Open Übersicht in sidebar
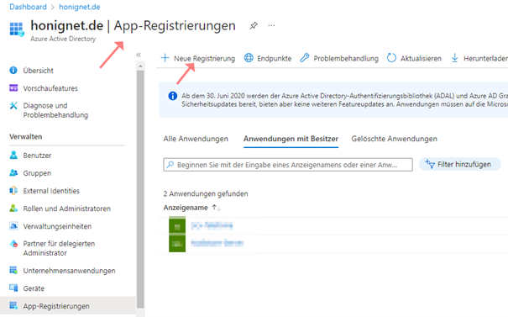 [39, 71]
